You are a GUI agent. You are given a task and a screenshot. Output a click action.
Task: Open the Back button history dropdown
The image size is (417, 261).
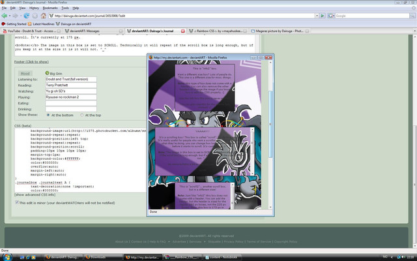(x=10, y=16)
